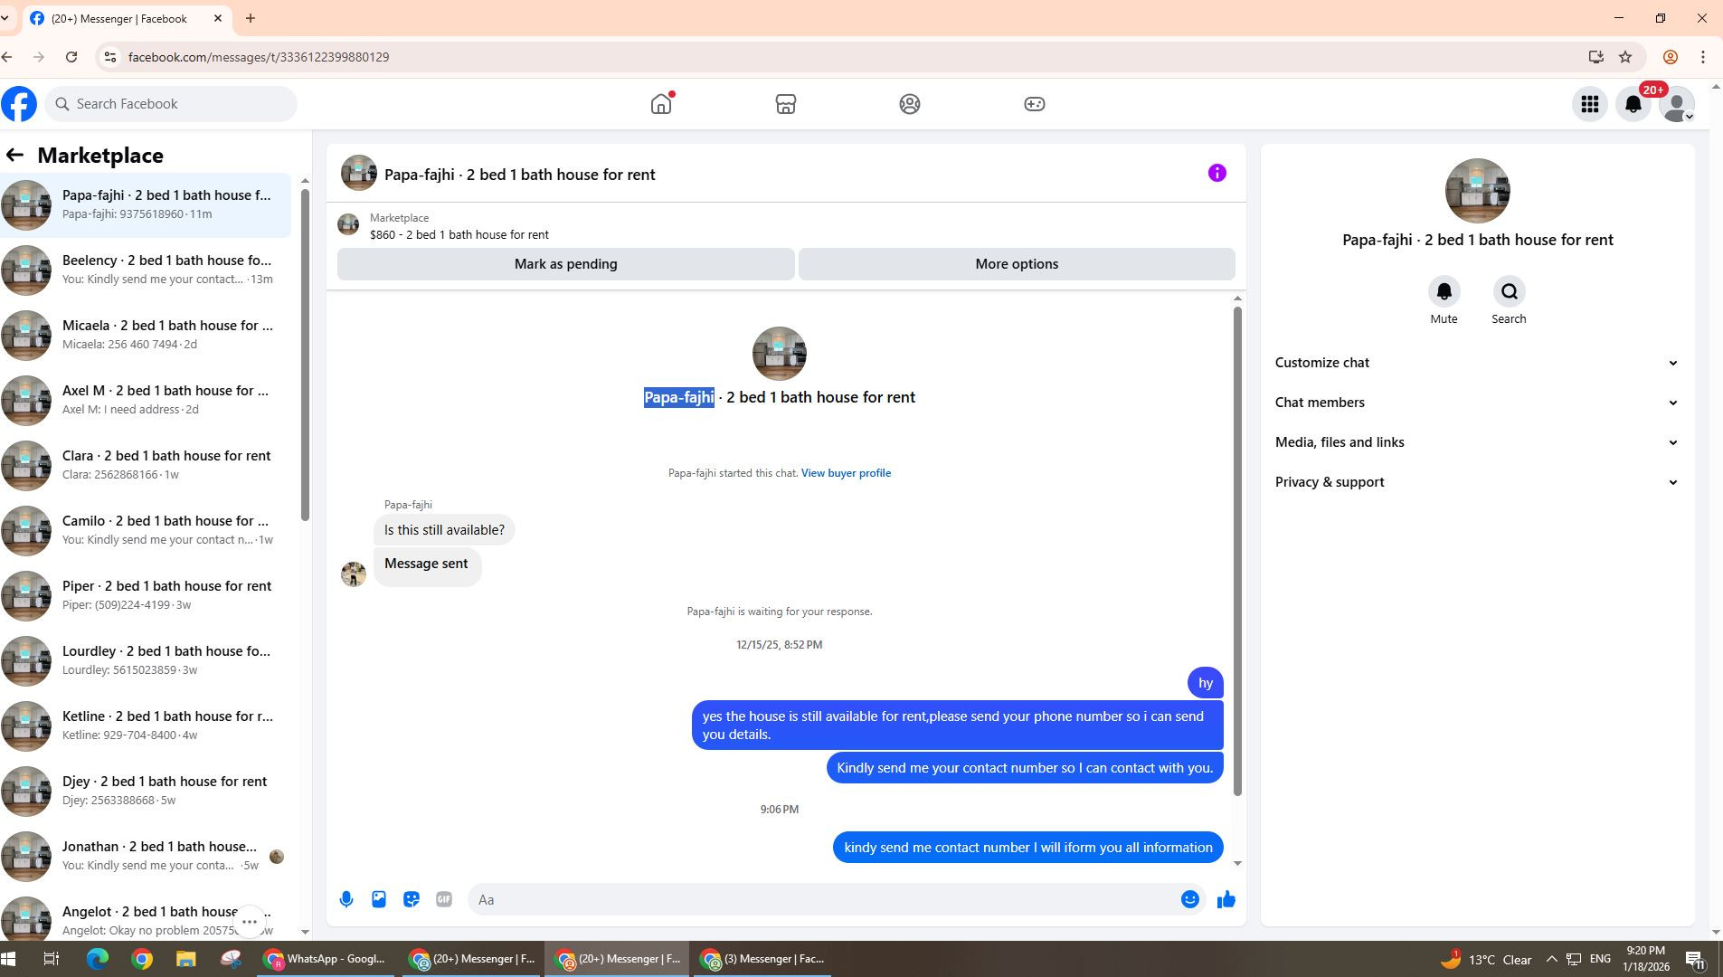Record a voice clip with microphone icon

click(346, 899)
